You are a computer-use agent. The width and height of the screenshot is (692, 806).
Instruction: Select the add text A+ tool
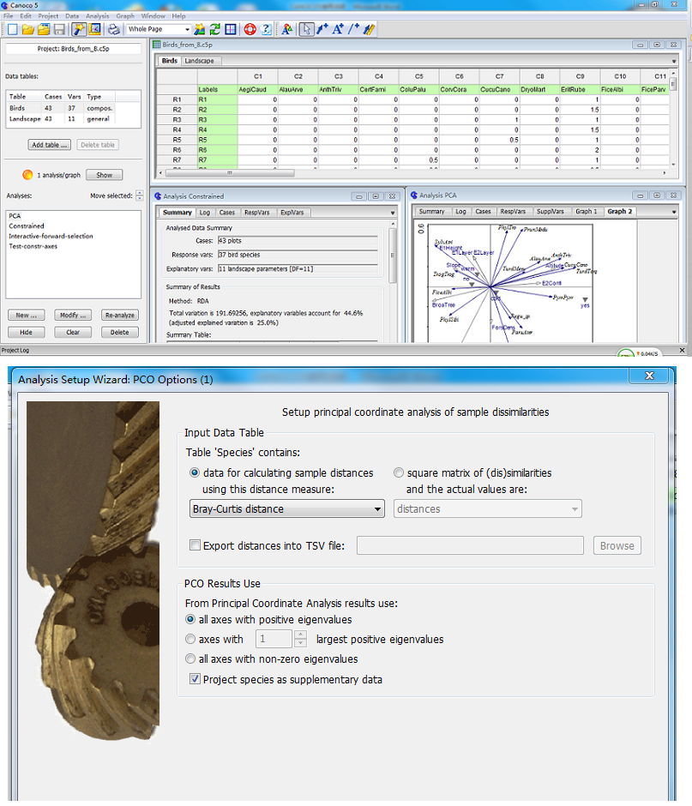click(x=338, y=29)
